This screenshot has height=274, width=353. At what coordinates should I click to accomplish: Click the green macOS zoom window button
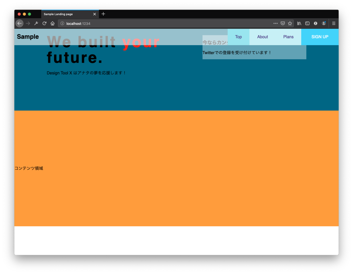(29, 14)
